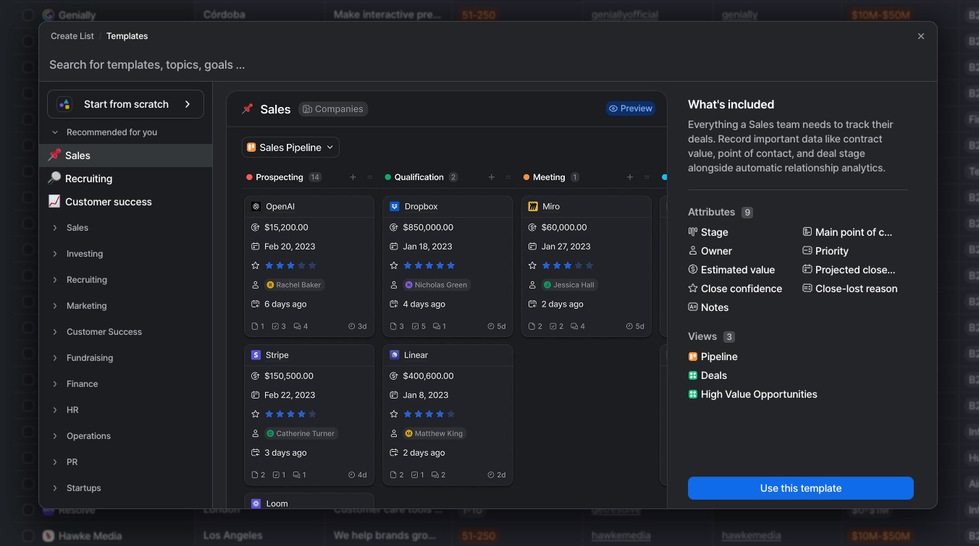Expand the PR category
This screenshot has height=546, width=979.
pos(55,462)
